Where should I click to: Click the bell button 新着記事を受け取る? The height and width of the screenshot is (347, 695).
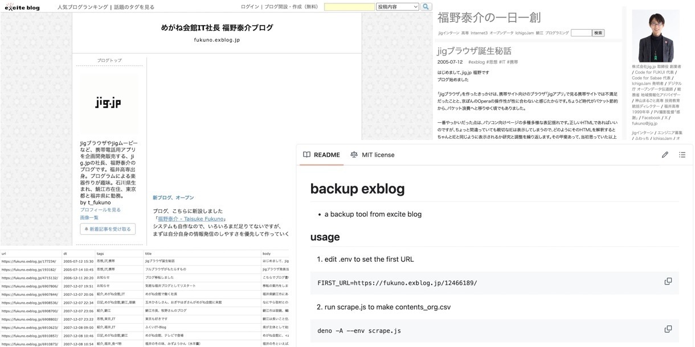point(108,229)
